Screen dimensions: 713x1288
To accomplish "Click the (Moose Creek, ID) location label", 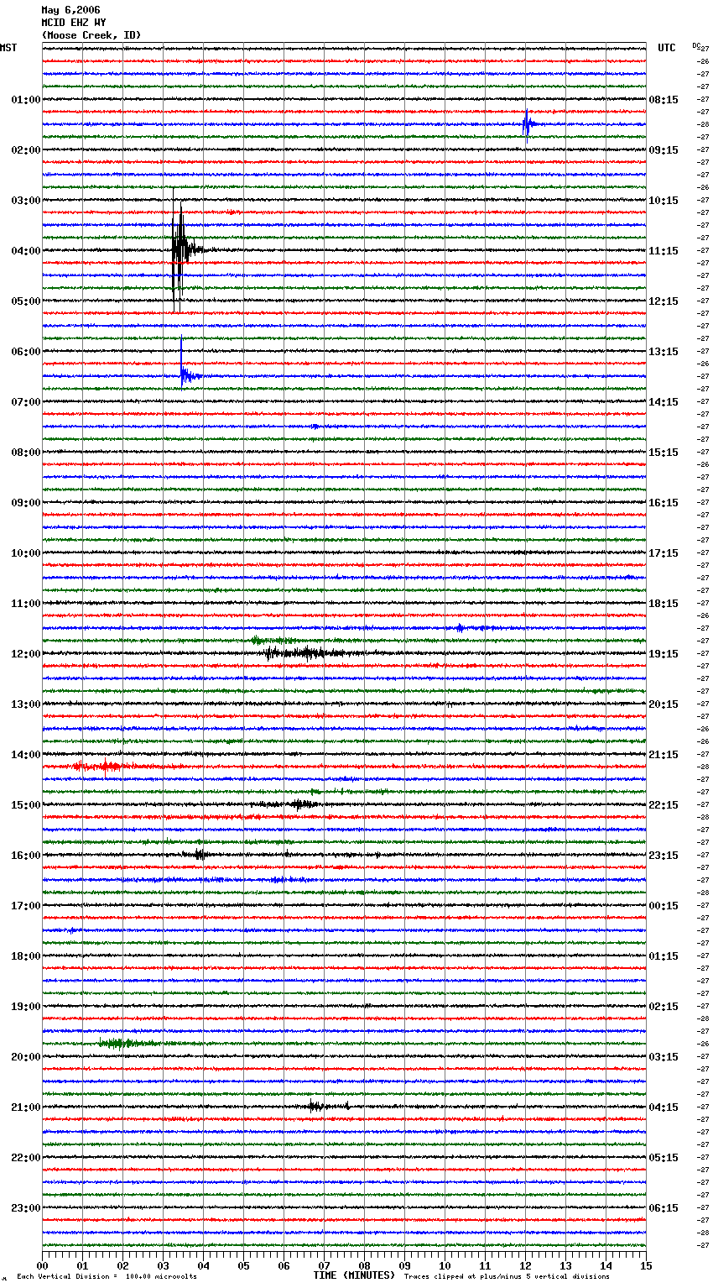I will [x=91, y=35].
